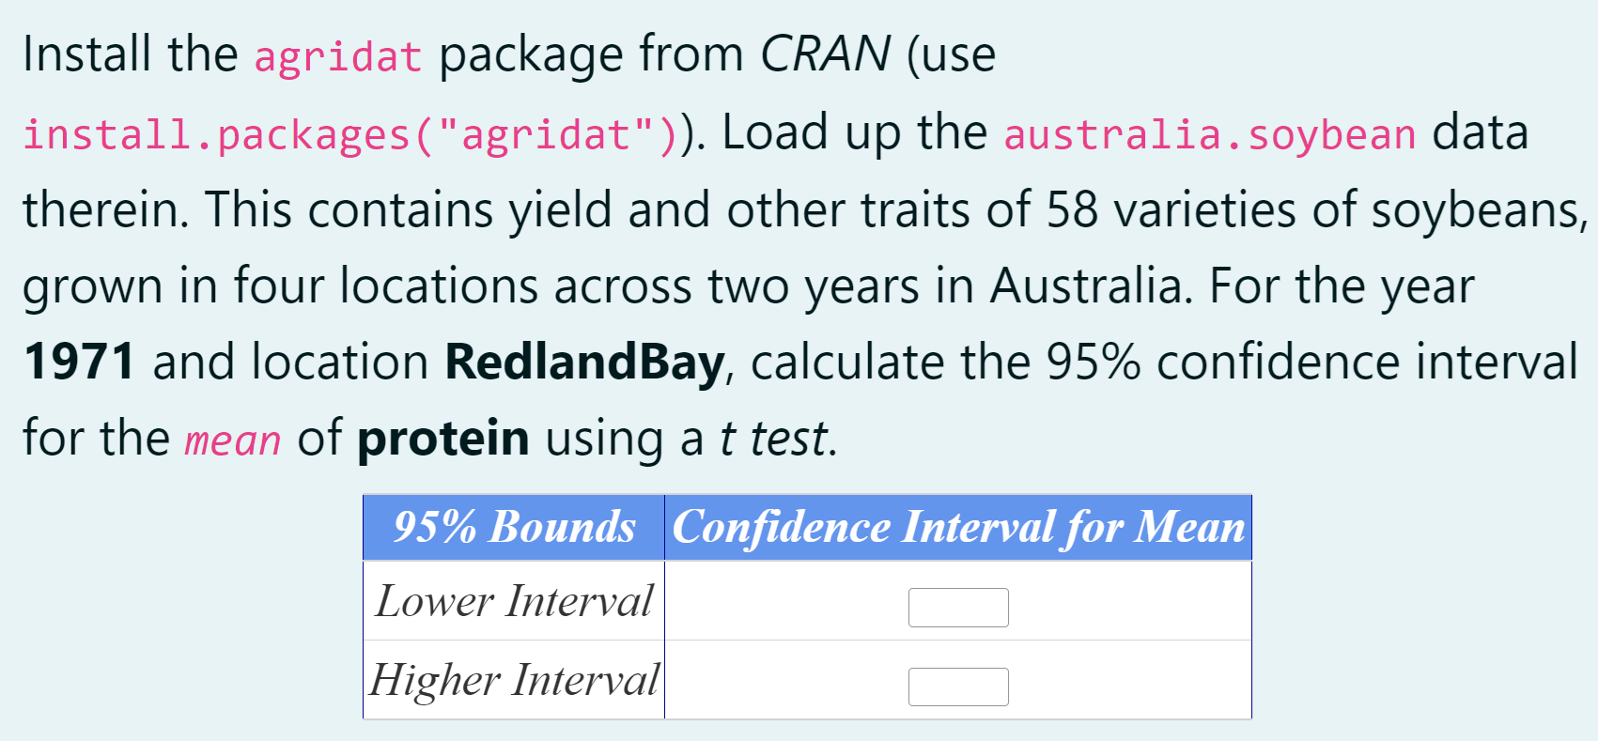Click the pink italic word mean
The width and height of the screenshot is (1598, 741).
[x=232, y=440]
